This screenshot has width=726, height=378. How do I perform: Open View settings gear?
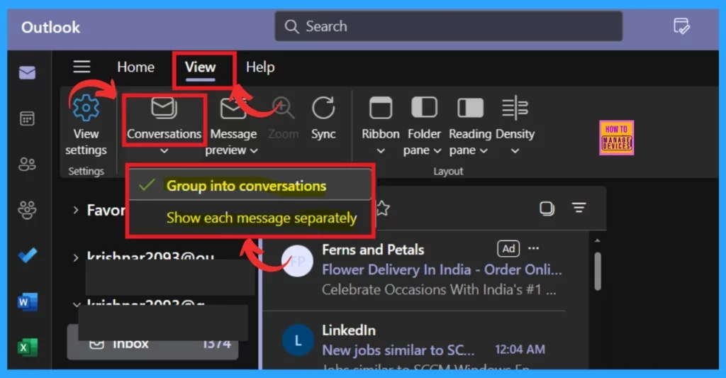click(86, 108)
